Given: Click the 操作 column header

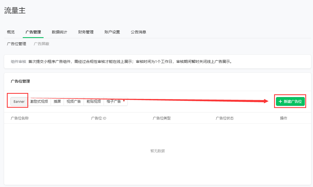Looking at the screenshot, I should pyautogui.click(x=284, y=118).
